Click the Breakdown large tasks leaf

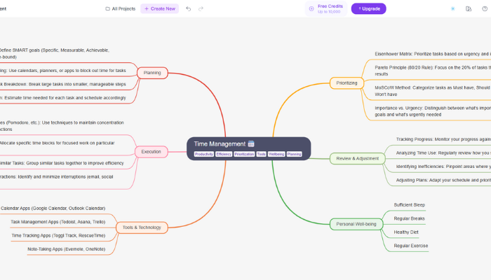[x=62, y=84]
